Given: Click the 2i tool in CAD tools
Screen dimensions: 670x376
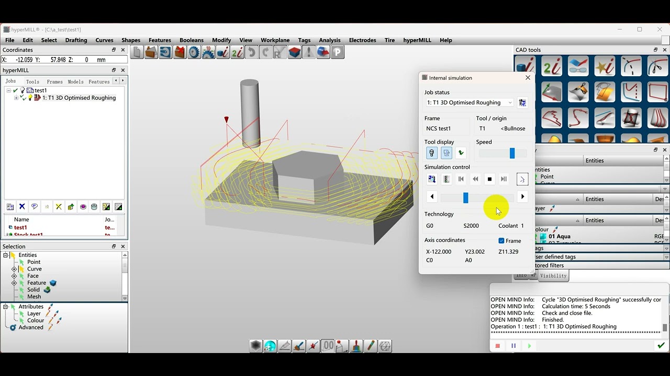Looking at the screenshot, I should [x=552, y=66].
